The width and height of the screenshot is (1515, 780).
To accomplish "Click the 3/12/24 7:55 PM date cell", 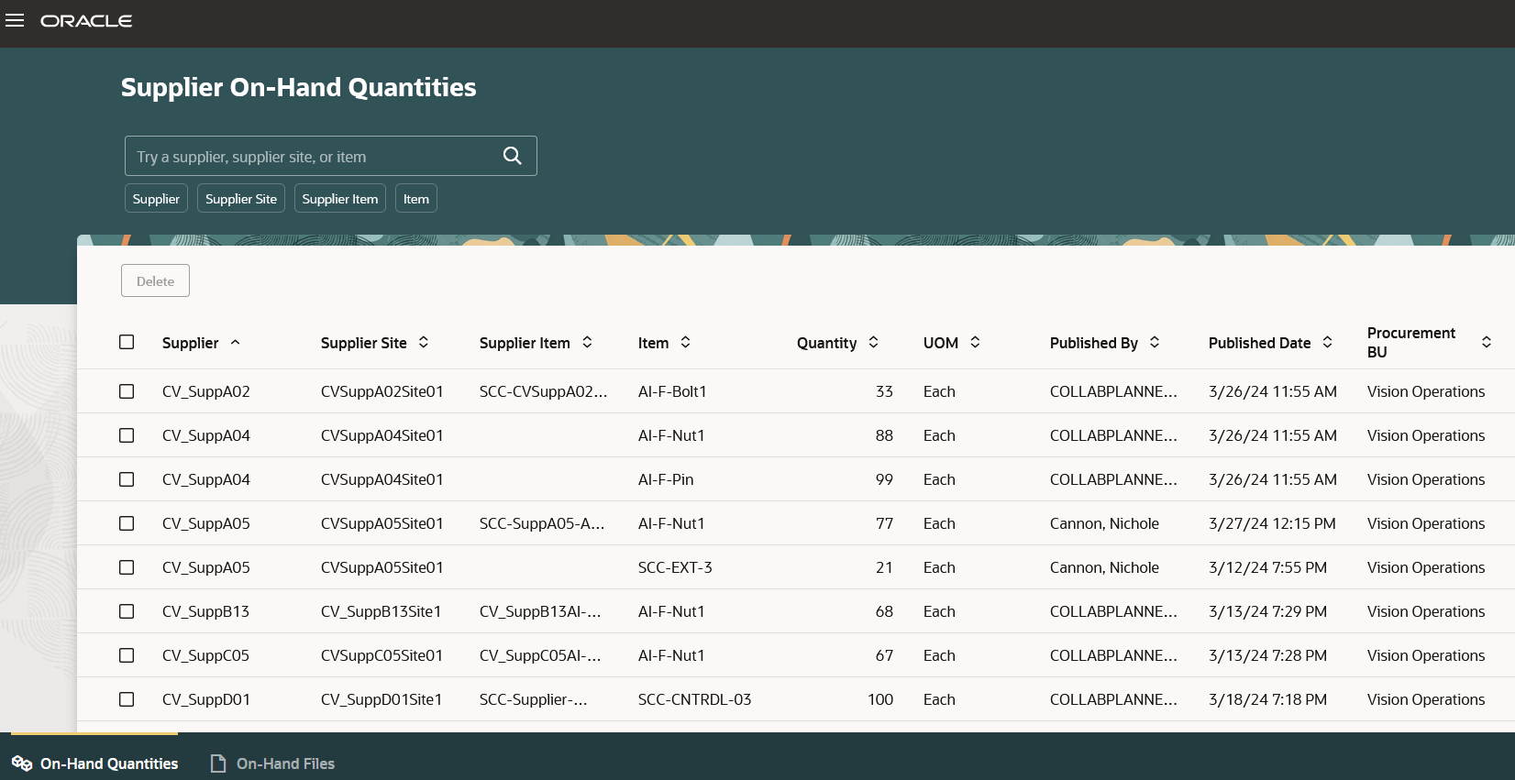I will click(1267, 567).
